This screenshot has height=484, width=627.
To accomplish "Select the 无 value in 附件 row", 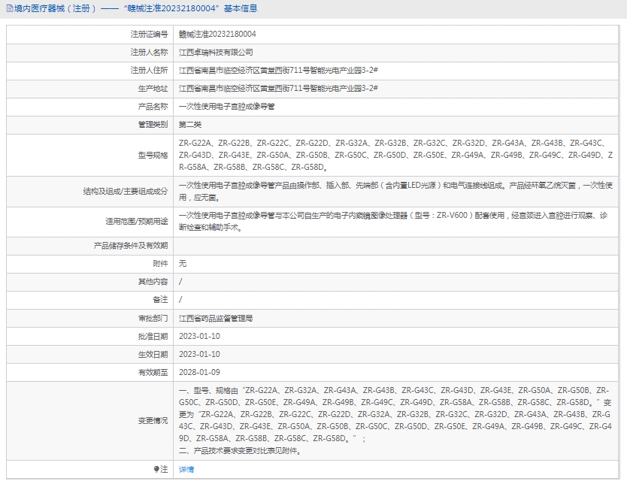I will tap(183, 263).
